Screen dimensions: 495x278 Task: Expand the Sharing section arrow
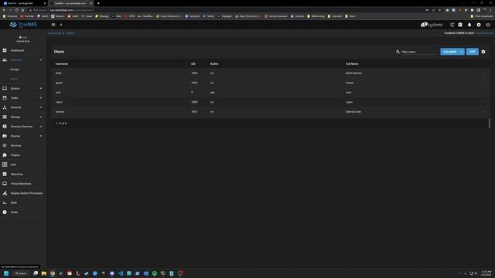tap(41, 136)
